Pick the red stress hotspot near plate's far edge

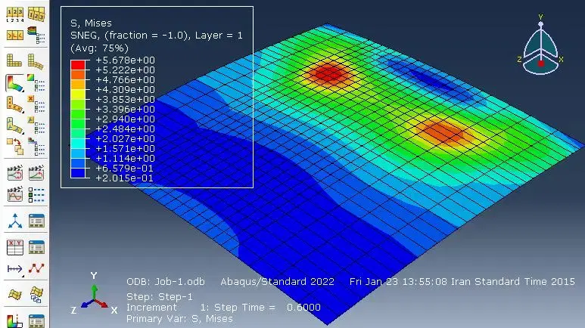click(328, 73)
